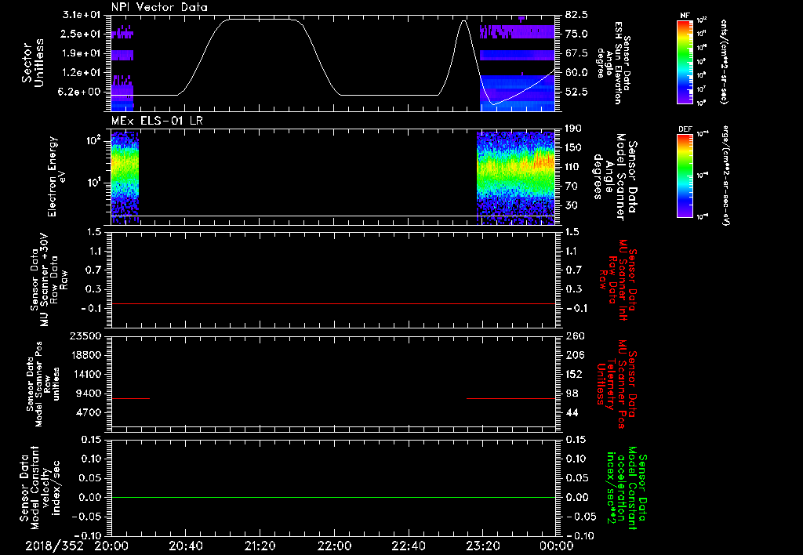Click the "2018/352" date label
This screenshot has width=803, height=555.
pyautogui.click(x=54, y=546)
